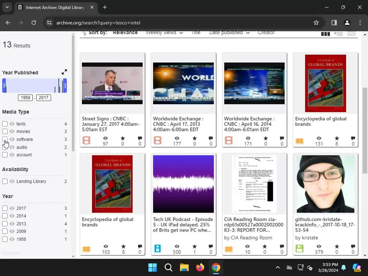Open a new browser tab
Image resolution: width=368 pixels, height=276 pixels.
click(105, 7)
